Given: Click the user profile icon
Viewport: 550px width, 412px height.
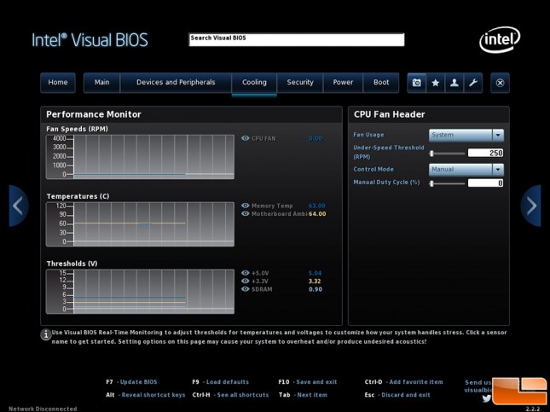Looking at the screenshot, I should 454,83.
